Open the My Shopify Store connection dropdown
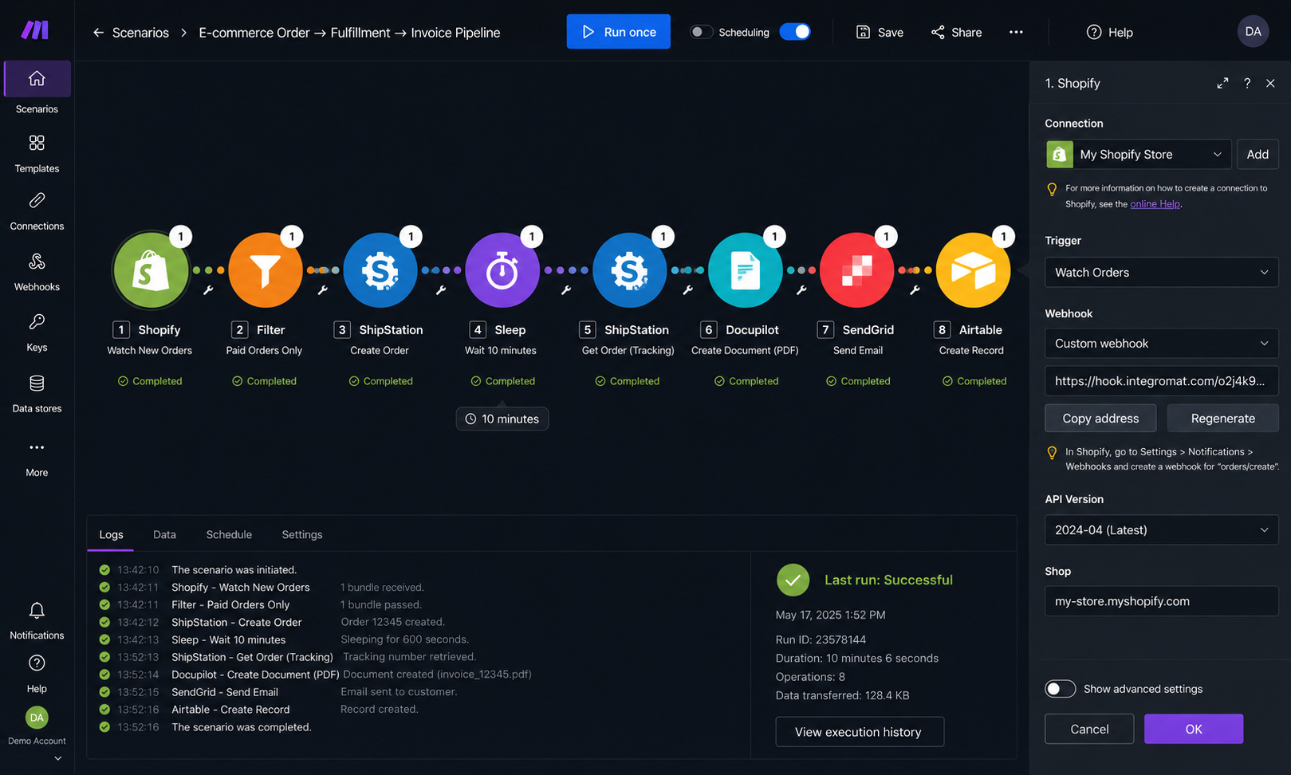 [x=1138, y=155]
